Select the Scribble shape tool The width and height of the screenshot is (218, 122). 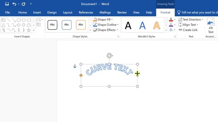point(3,30)
